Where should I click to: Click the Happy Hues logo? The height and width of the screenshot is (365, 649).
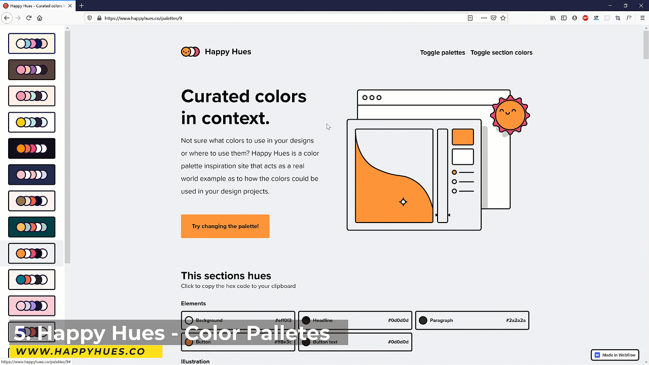point(216,52)
